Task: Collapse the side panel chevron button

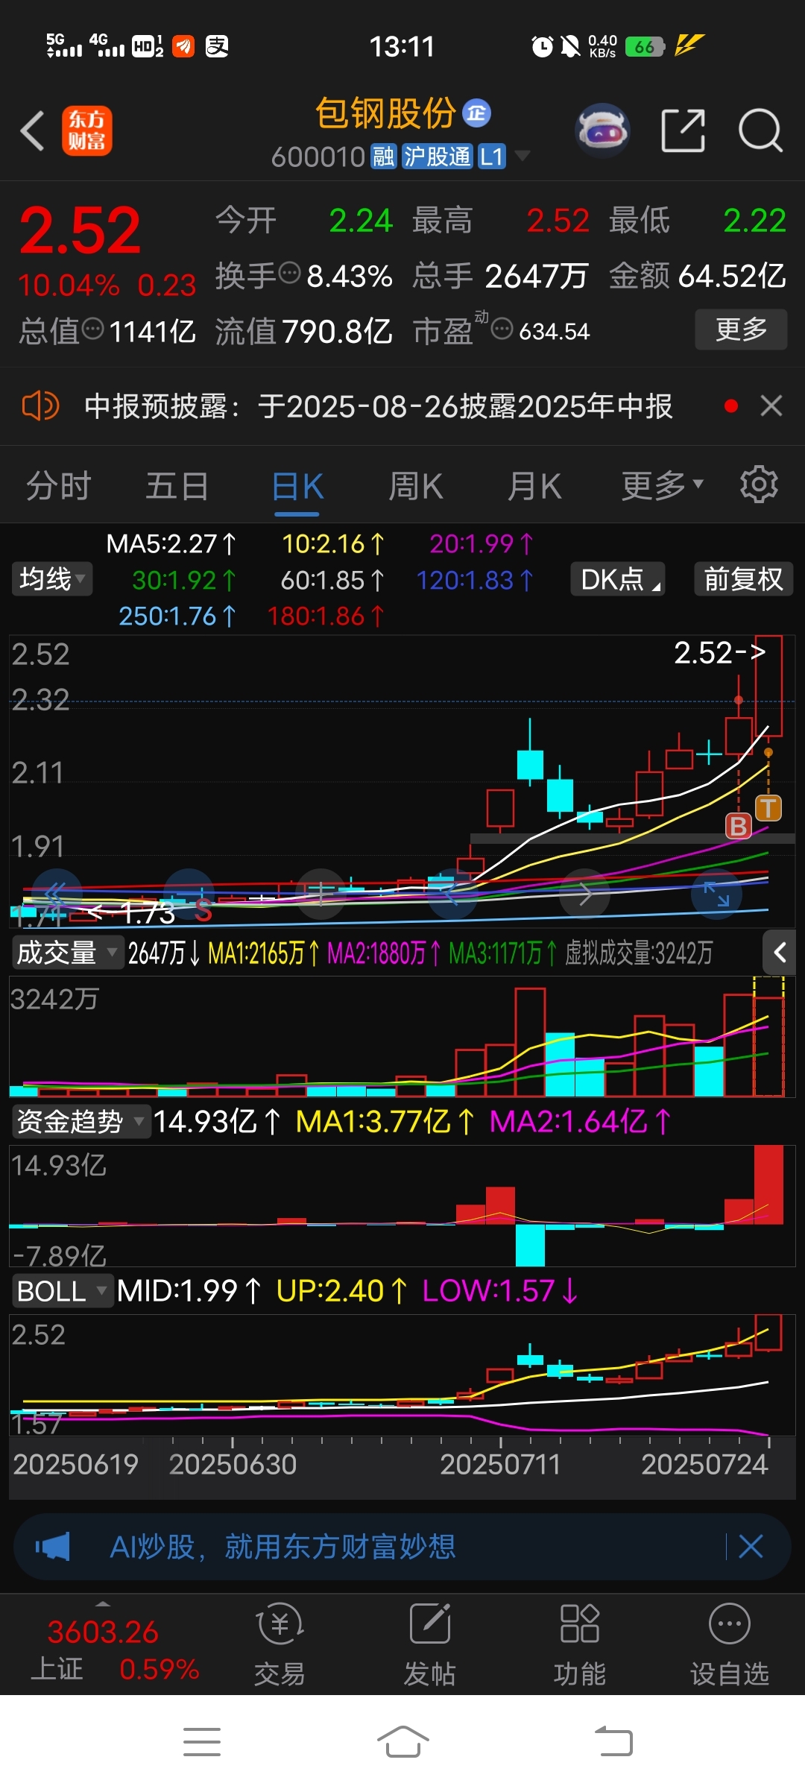Action: tap(780, 952)
